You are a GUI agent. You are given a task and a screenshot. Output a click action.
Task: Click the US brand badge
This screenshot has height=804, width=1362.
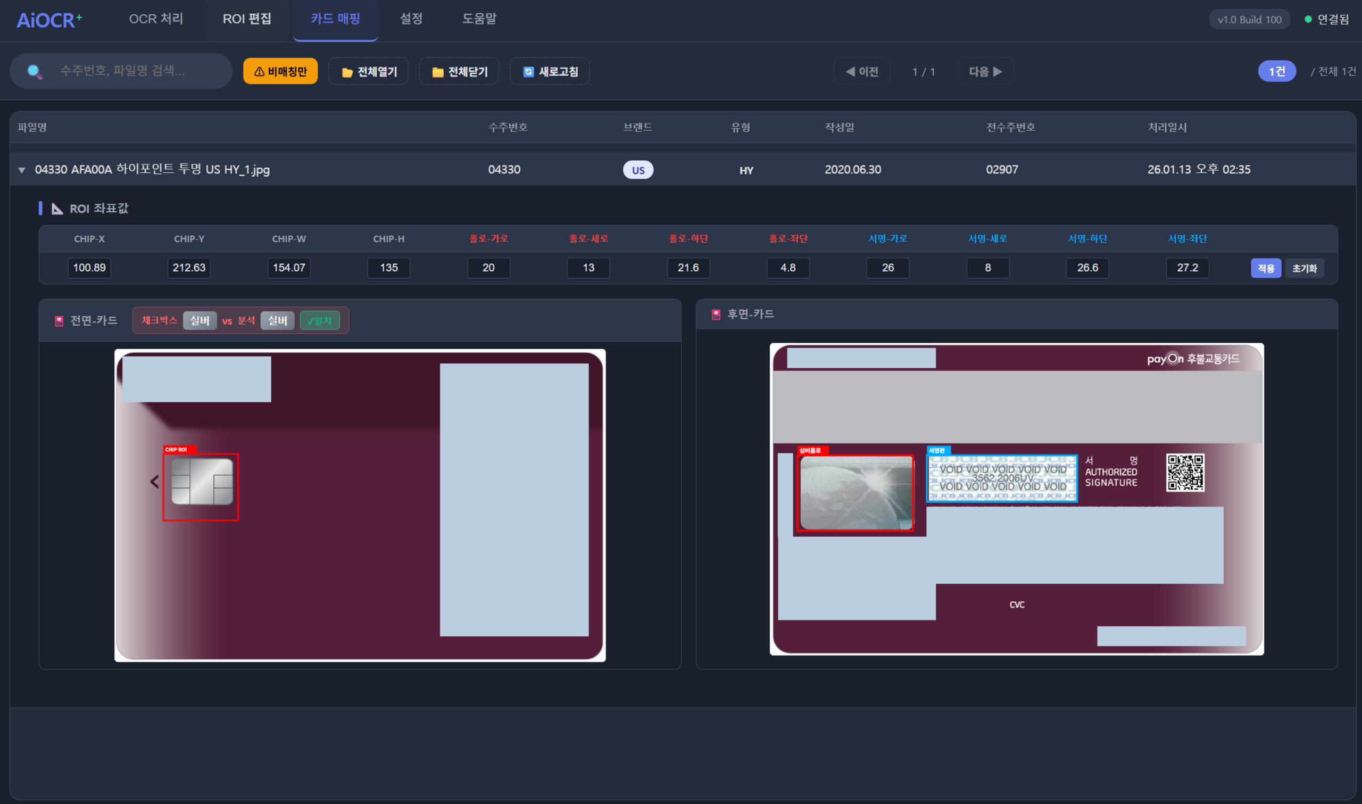637,170
